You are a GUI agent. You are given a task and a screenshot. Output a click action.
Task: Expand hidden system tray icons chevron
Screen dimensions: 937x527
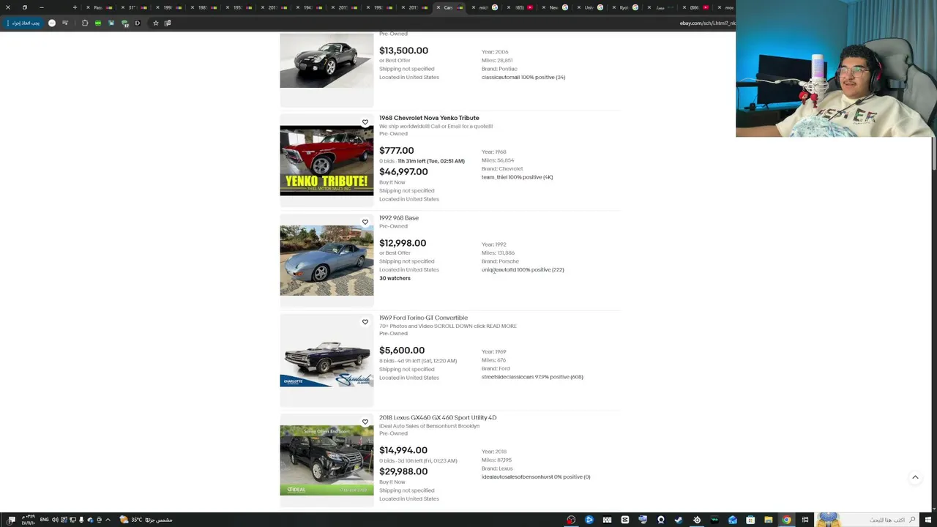point(108,520)
